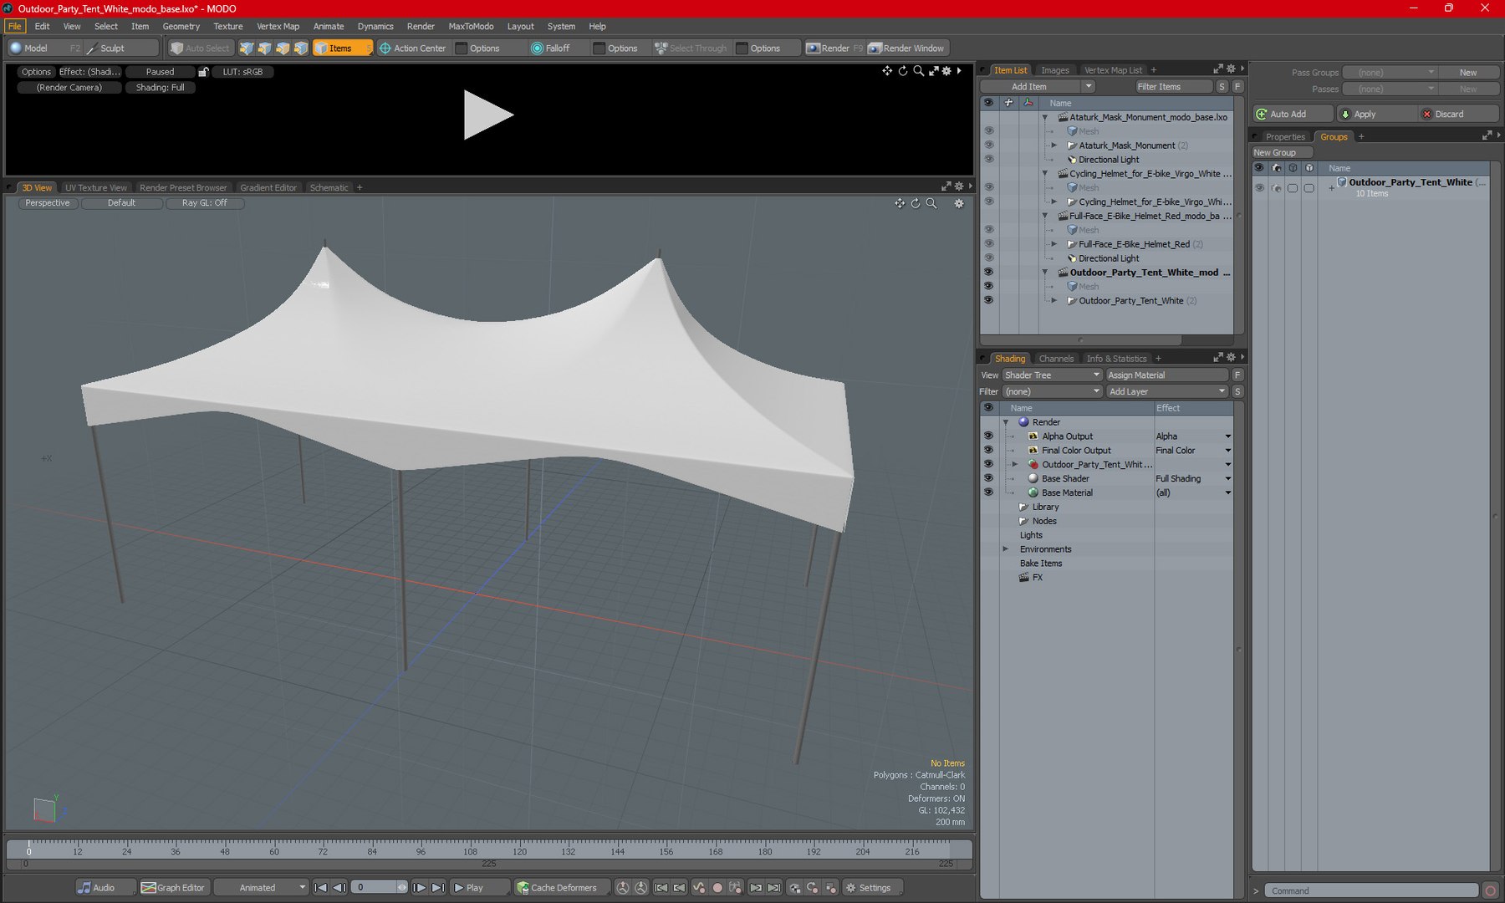
Task: Discard pass changes
Action: [1457, 114]
